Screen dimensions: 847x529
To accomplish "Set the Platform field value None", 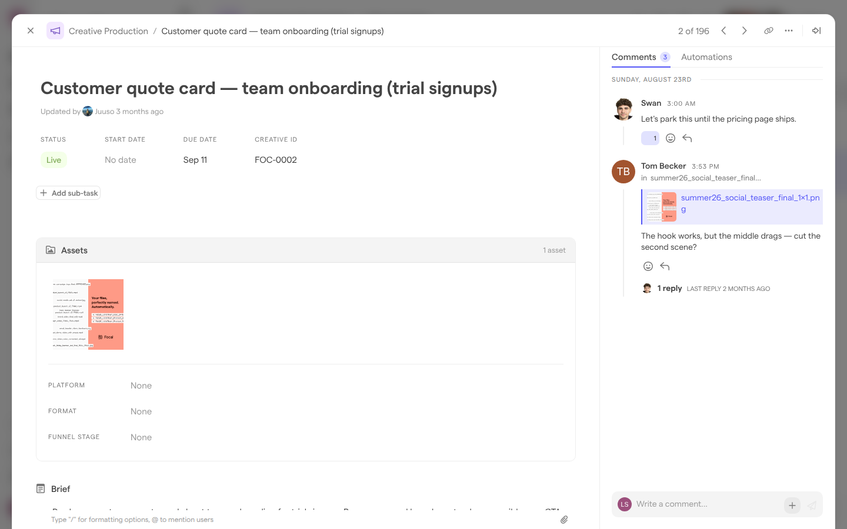I will [x=141, y=386].
